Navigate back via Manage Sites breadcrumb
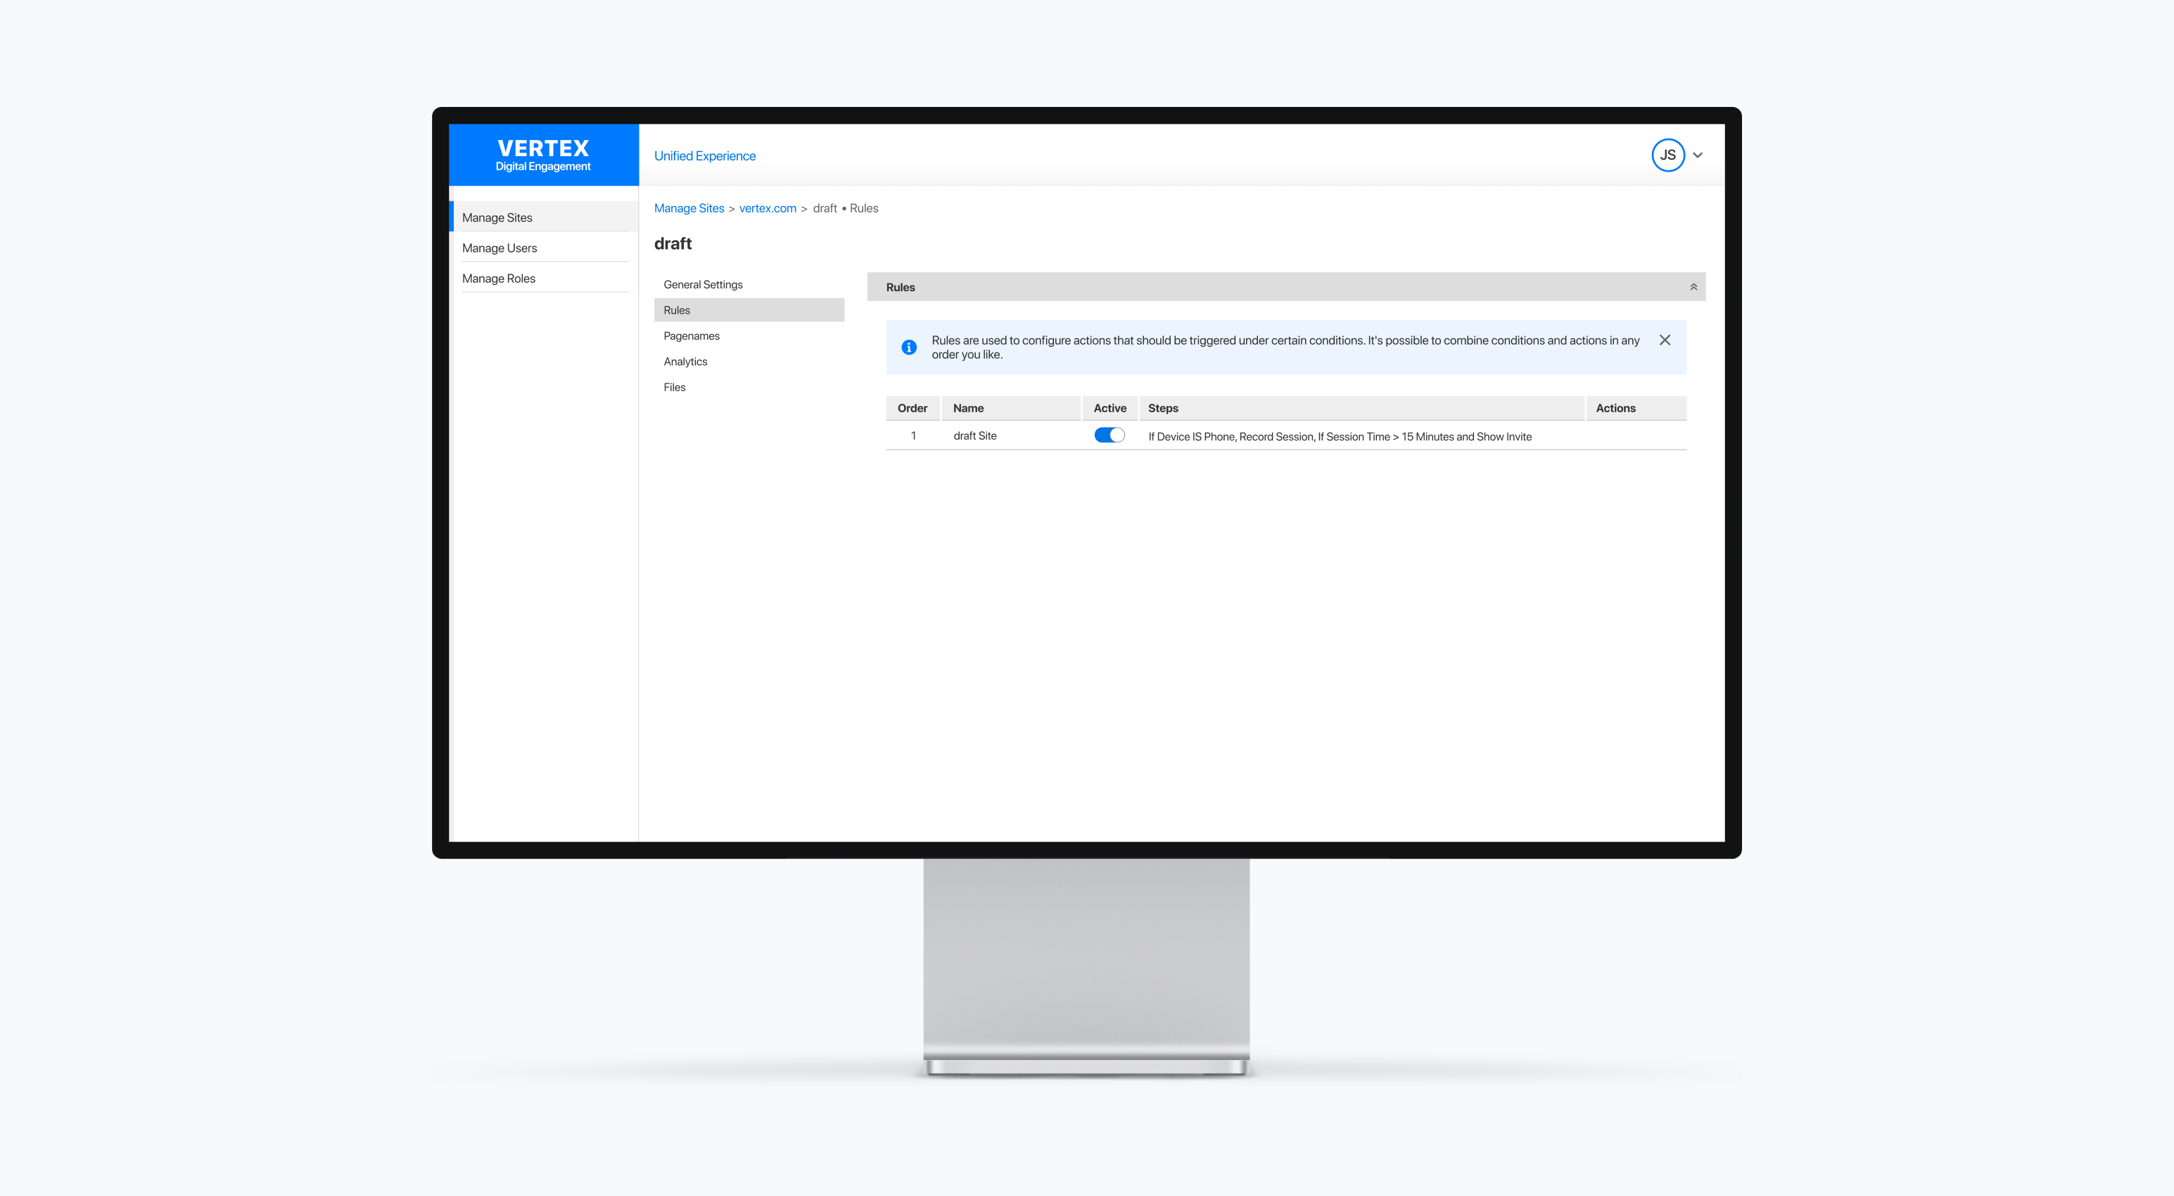The height and width of the screenshot is (1196, 2174). (x=689, y=208)
